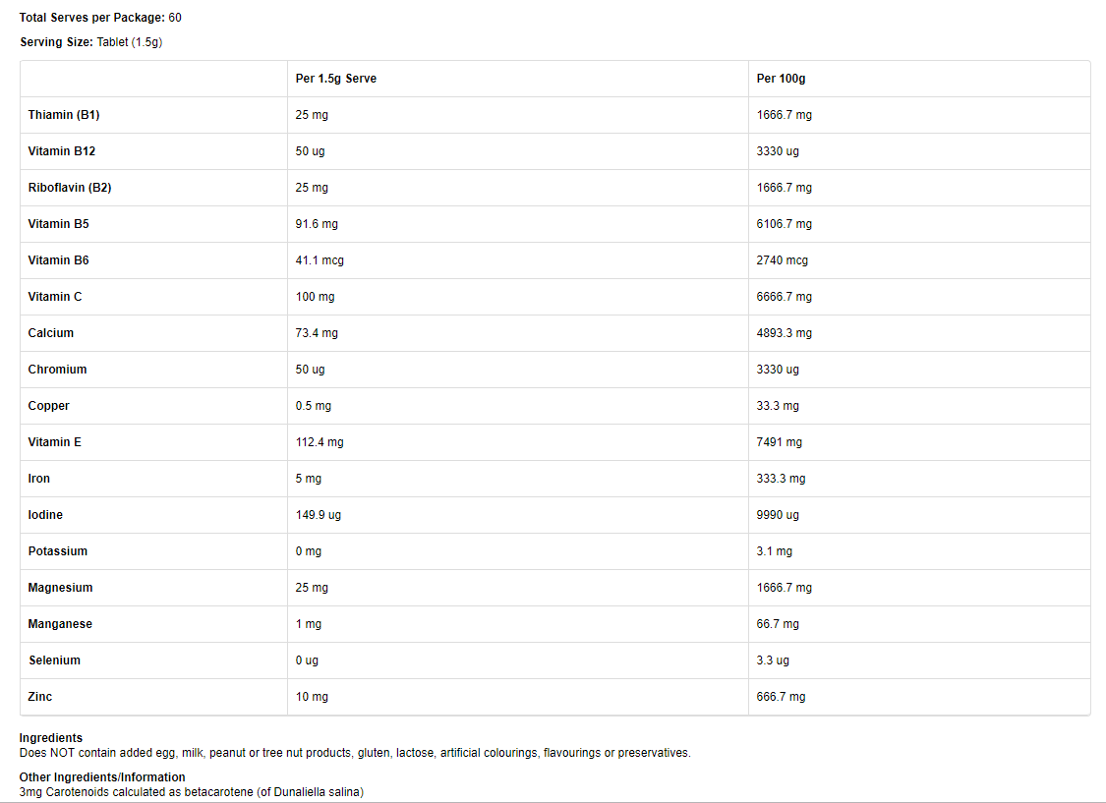Select the Potassium 3.1 mg value
The width and height of the screenshot is (1106, 803).
tap(775, 551)
